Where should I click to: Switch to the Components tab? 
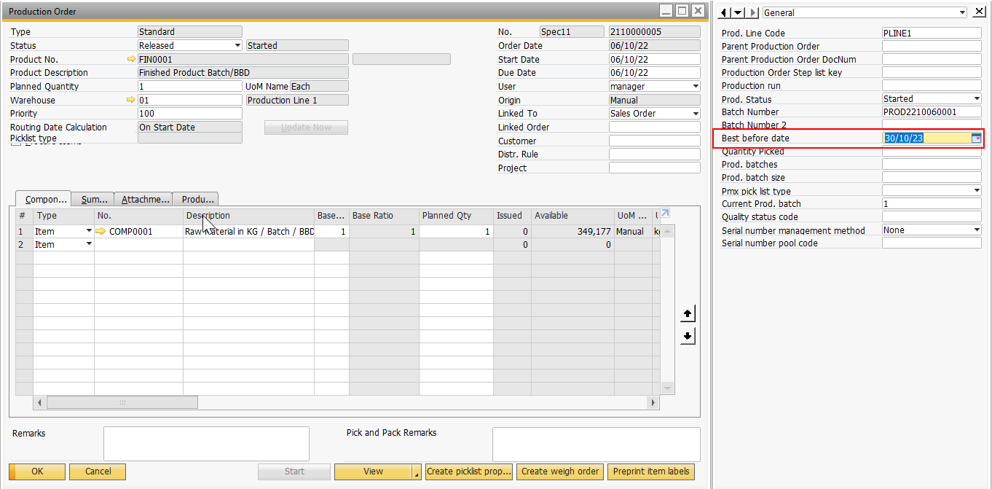[x=43, y=199]
